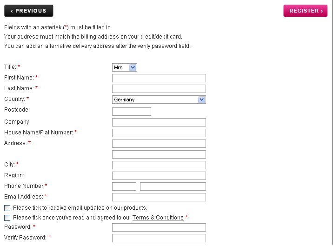The height and width of the screenshot is (246, 333).
Task: Click the Previous button
Action: point(28,11)
